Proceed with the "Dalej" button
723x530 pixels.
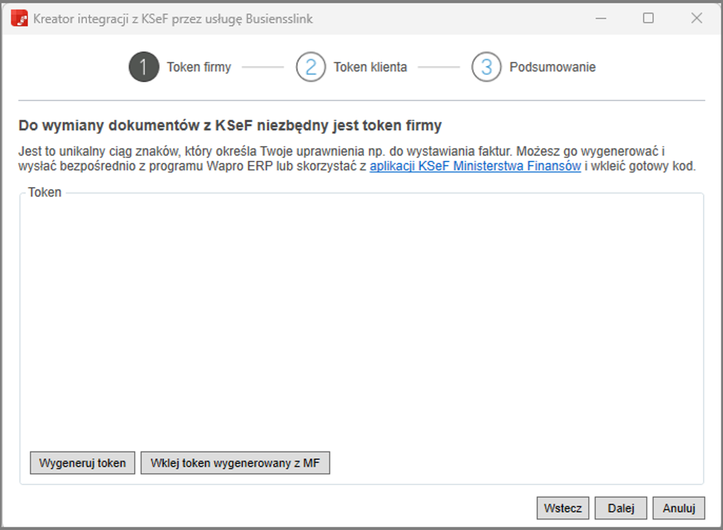click(x=620, y=508)
